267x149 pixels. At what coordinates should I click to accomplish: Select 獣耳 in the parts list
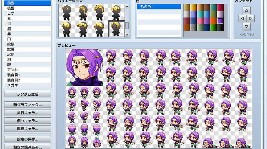point(27,49)
